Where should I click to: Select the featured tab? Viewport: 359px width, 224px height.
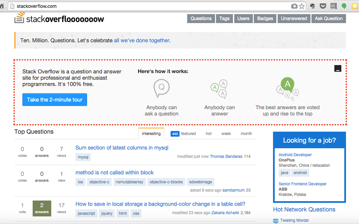click(x=183, y=134)
